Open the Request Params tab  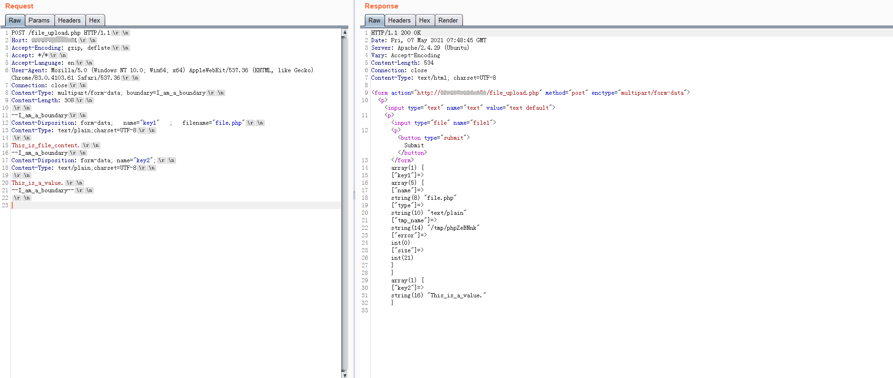39,20
